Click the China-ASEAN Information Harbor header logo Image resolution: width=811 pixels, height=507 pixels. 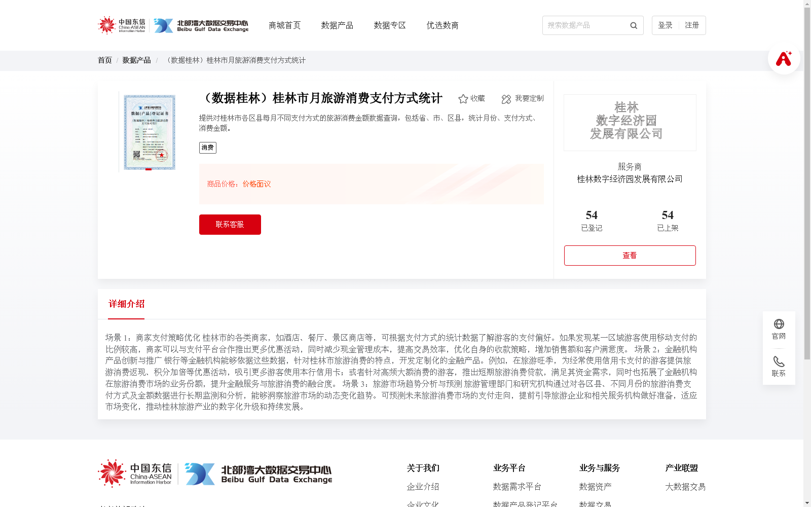tap(122, 25)
